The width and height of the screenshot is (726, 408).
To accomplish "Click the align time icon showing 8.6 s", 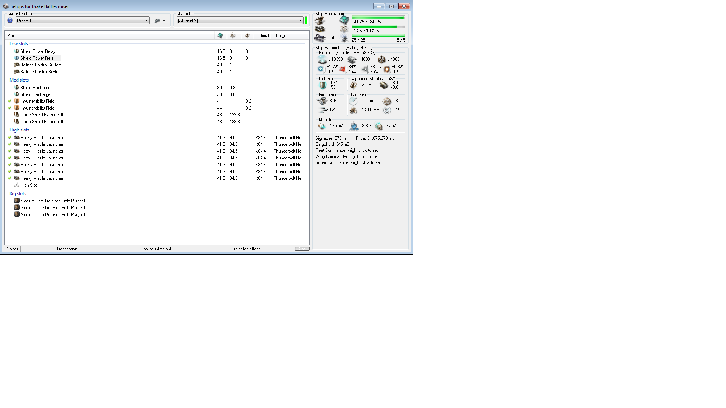I will coord(354,126).
